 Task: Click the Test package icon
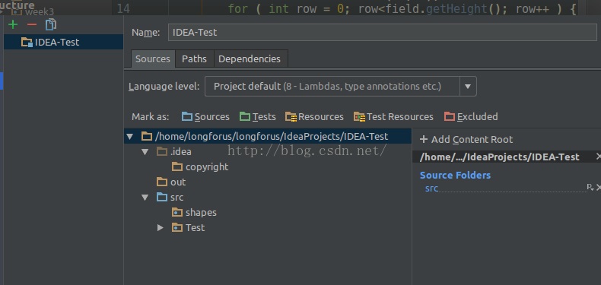177,228
